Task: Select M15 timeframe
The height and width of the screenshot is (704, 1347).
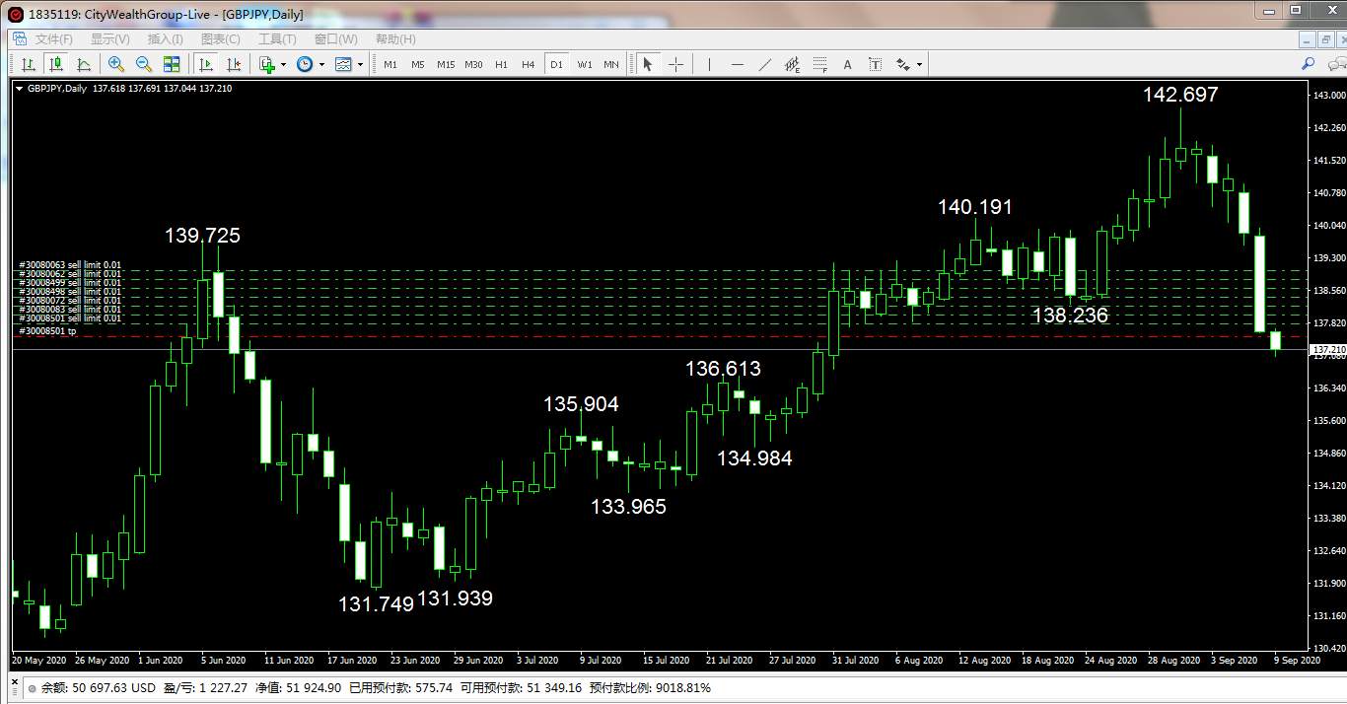Action: click(x=446, y=64)
